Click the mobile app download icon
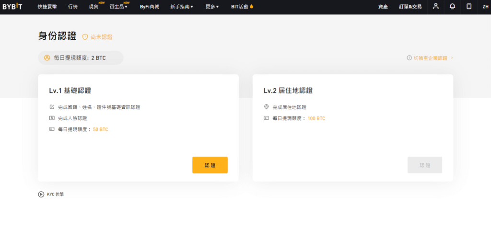Screen dimensions: 491x230 [469, 6]
